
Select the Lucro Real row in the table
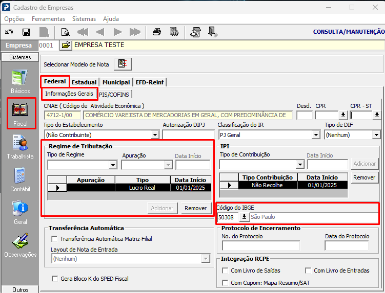pos(129,188)
